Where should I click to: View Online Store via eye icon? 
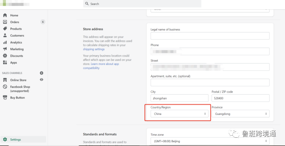[42, 80]
